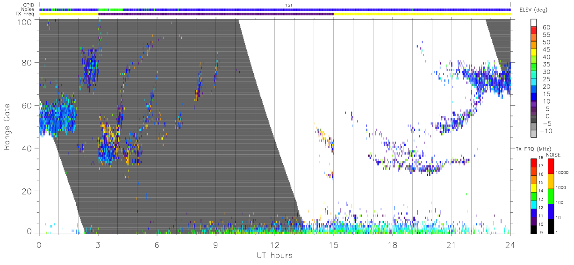Click UT hours tick label 3
This screenshot has width=574, height=265.
point(98,244)
